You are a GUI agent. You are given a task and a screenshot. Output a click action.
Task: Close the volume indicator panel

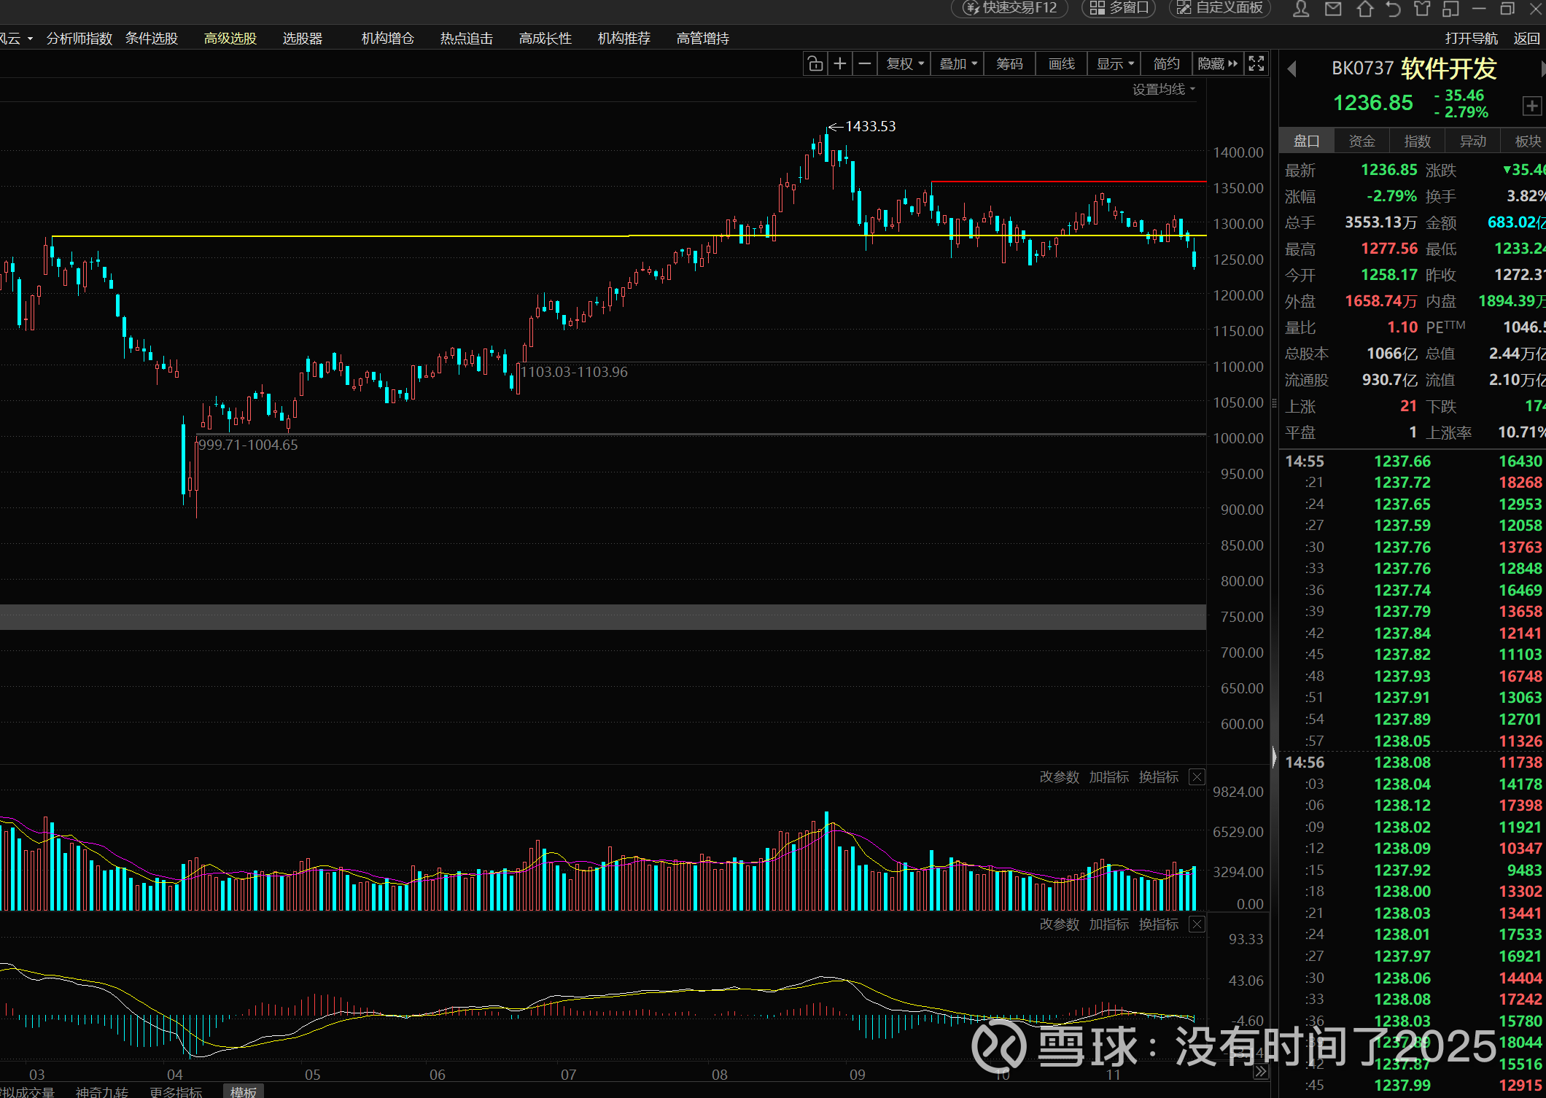pyautogui.click(x=1197, y=777)
